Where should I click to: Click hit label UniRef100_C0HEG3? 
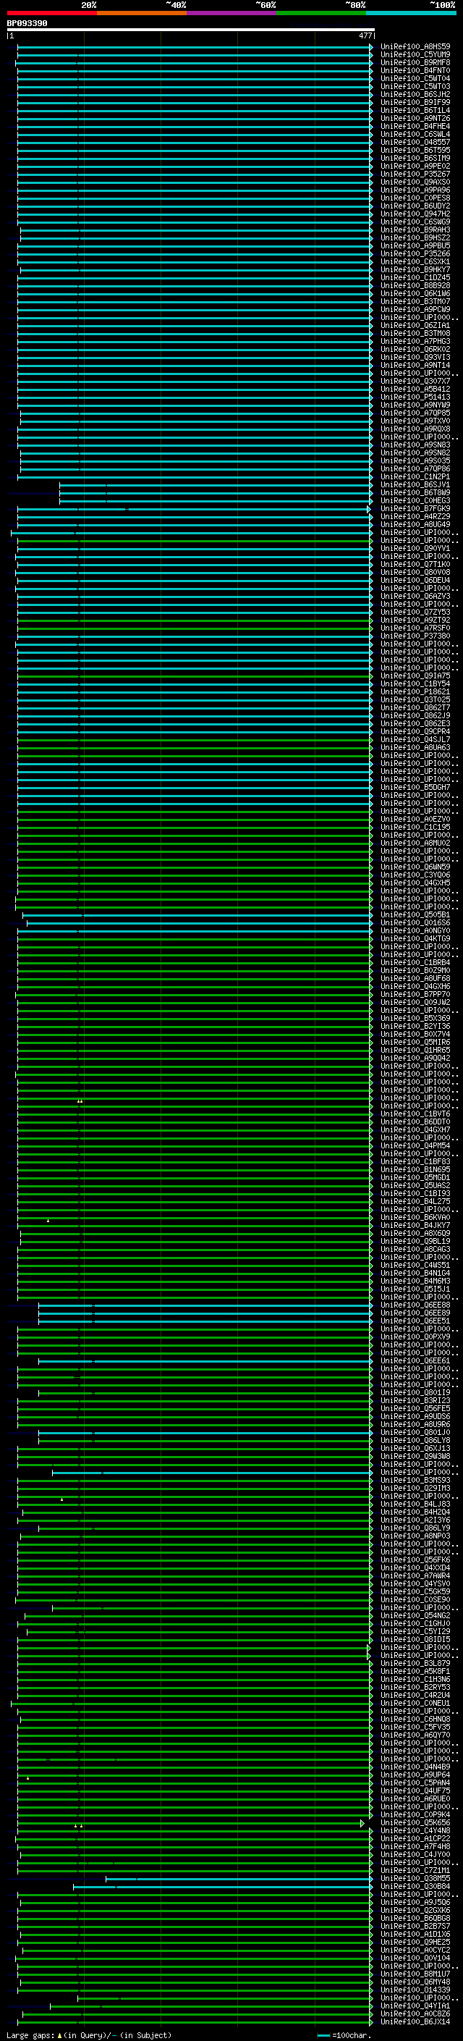point(415,501)
